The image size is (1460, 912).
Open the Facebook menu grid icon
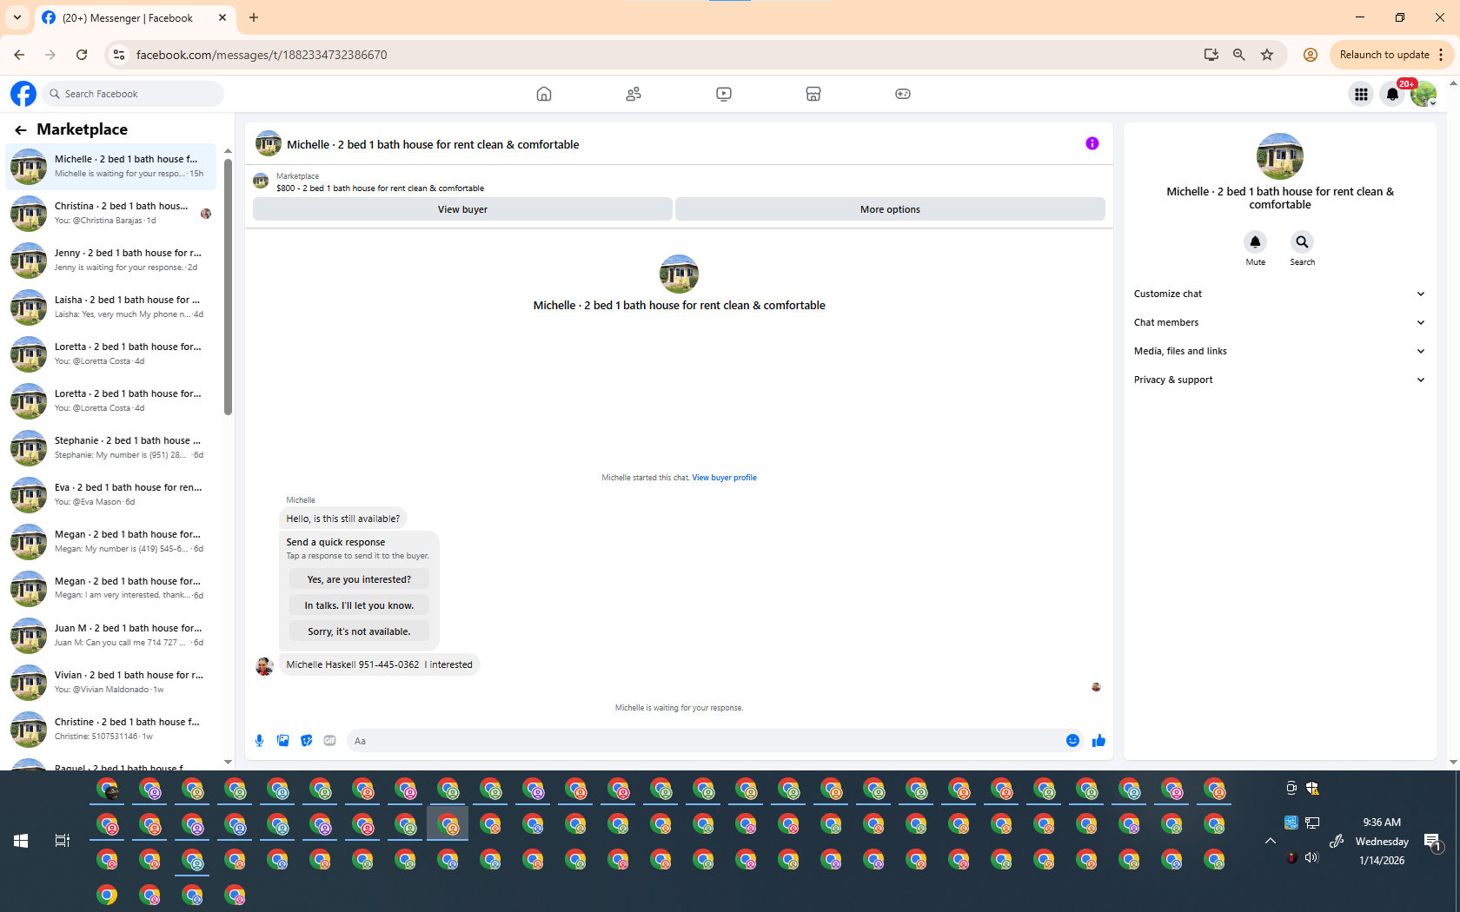(x=1361, y=94)
